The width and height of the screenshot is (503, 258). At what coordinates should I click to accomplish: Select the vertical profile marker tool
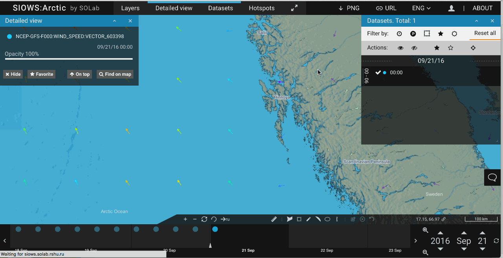[x=337, y=219]
